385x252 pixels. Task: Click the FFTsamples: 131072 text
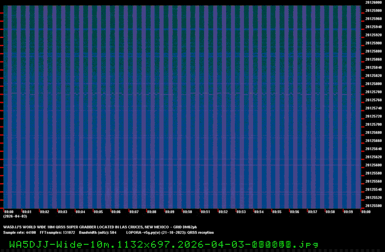pos(54,232)
